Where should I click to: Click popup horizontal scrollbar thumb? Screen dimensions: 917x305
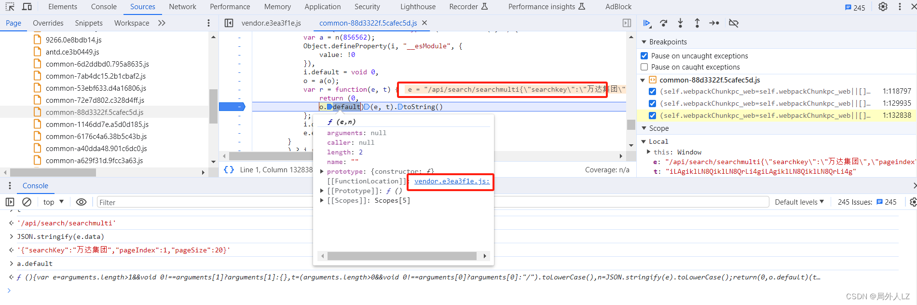click(x=402, y=256)
